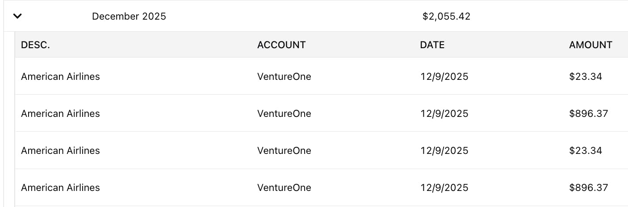
Task: Click the $2,055.42 monthly total
Action: 446,17
